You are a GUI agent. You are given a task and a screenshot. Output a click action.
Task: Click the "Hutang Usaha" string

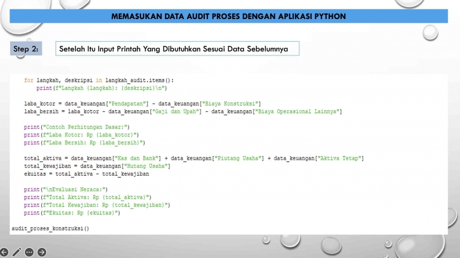pyautogui.click(x=146, y=166)
